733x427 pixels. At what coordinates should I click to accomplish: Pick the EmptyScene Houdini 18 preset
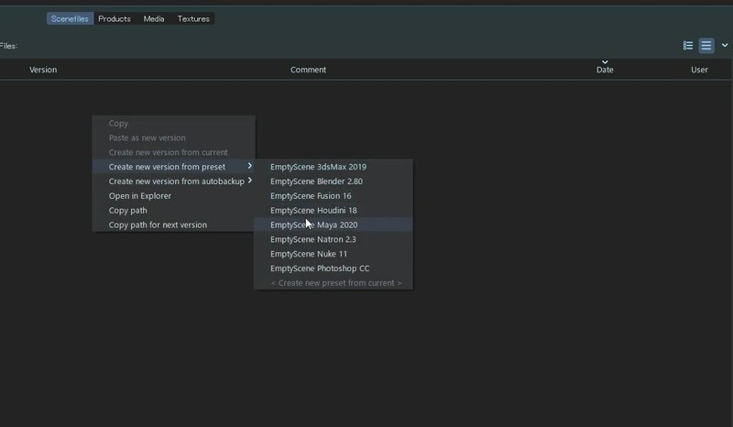pos(334,210)
